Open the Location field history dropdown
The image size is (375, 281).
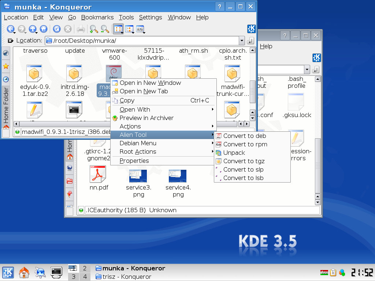click(242, 41)
